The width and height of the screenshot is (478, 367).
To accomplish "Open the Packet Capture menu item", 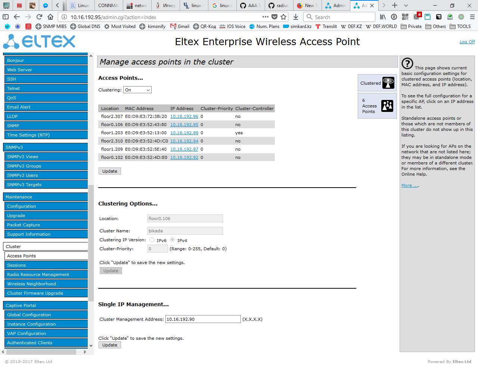I will (x=46, y=225).
